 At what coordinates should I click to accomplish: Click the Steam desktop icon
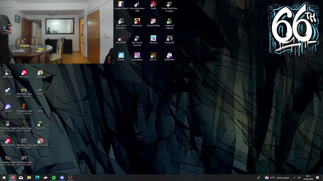[8, 91]
